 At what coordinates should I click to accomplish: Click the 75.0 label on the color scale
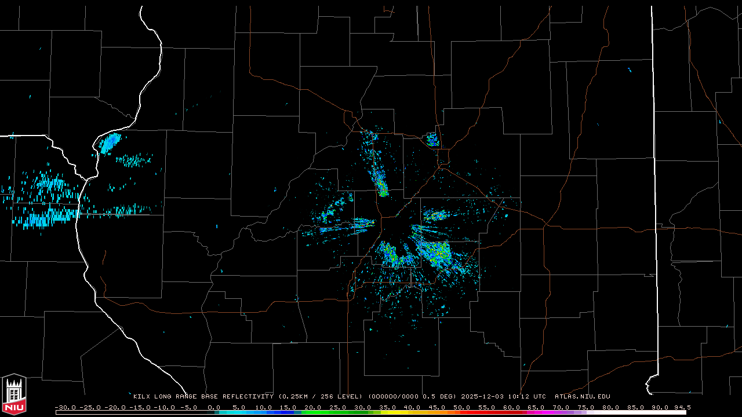click(x=586, y=407)
